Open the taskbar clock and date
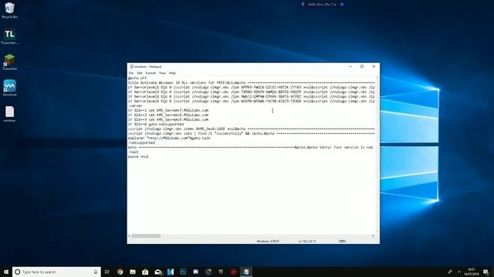This screenshot has height=277, width=494. coord(472,272)
